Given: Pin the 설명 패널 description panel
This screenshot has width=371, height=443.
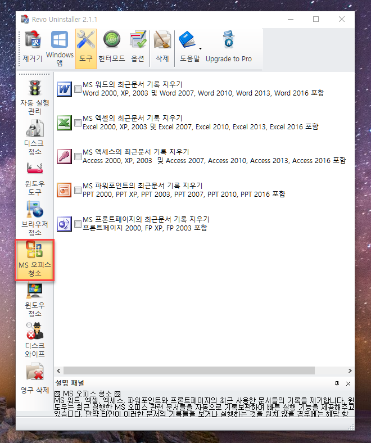Looking at the screenshot, I should tap(337, 383).
